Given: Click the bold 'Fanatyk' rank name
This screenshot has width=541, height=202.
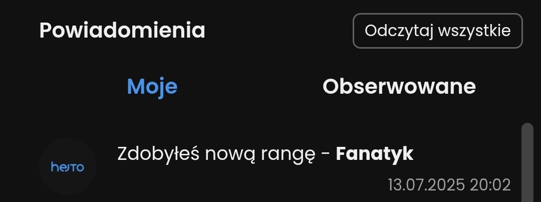Looking at the screenshot, I should tap(374, 154).
